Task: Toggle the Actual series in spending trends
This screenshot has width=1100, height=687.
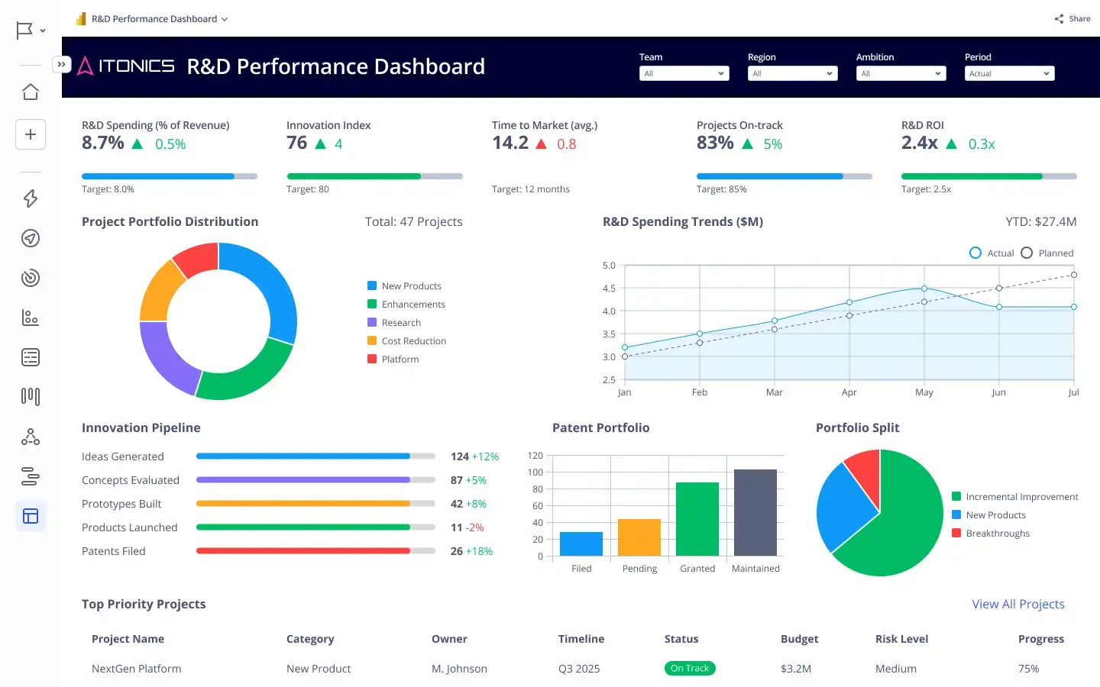Action: pos(991,253)
